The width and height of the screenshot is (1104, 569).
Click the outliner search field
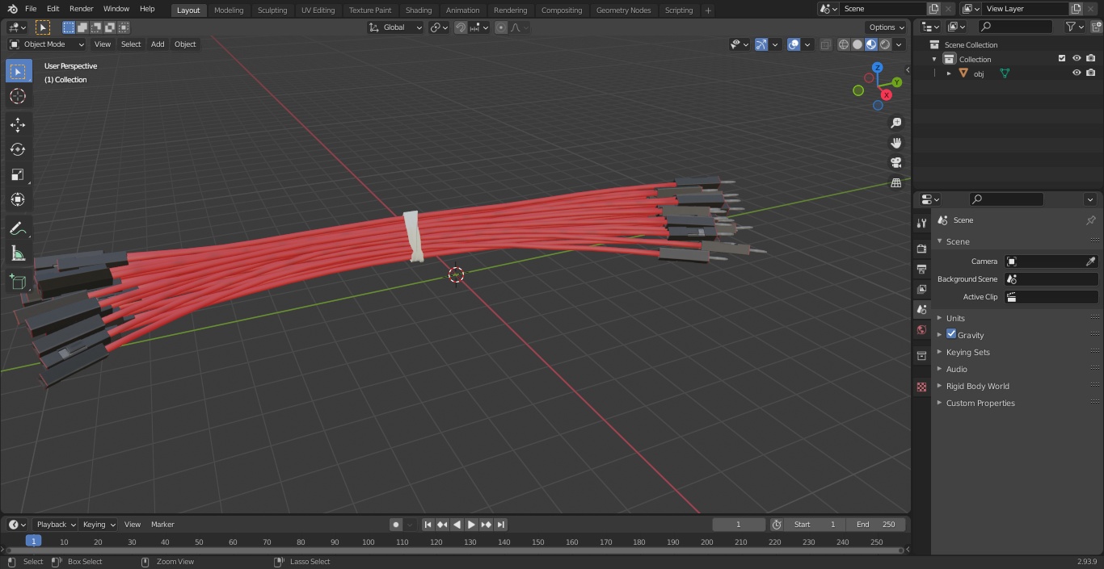(1015, 27)
